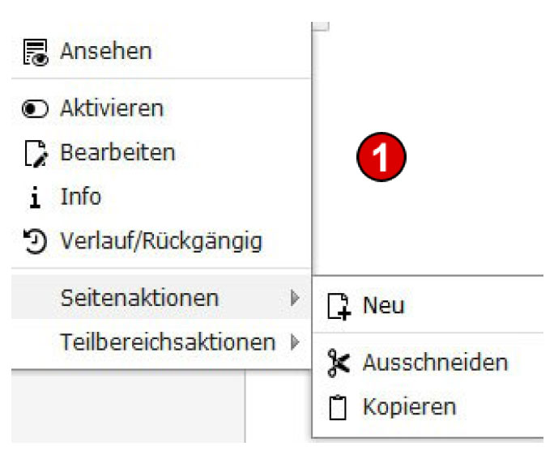Toggle the Aktivieren switch icon
Image resolution: width=554 pixels, height=463 pixels.
(x=35, y=108)
